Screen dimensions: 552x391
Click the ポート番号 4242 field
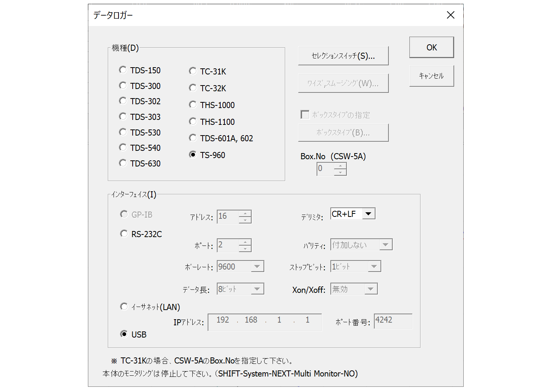393,321
